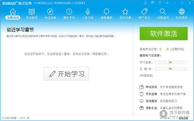Click the 领取礼包 gift icon
Screen dimensions: 194x121
[142, 108]
